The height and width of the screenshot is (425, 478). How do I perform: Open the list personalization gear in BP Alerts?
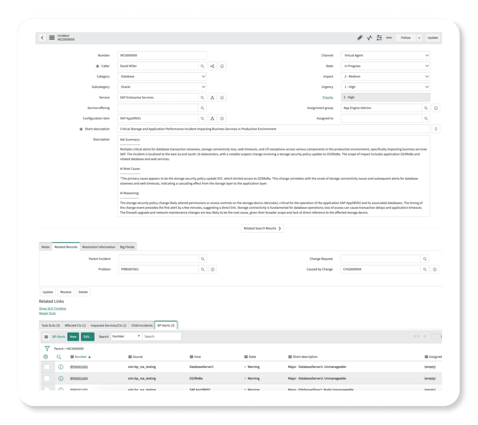(45, 356)
